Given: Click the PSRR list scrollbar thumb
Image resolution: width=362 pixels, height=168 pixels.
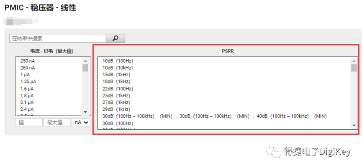Looking at the screenshot, I should (x=354, y=68).
